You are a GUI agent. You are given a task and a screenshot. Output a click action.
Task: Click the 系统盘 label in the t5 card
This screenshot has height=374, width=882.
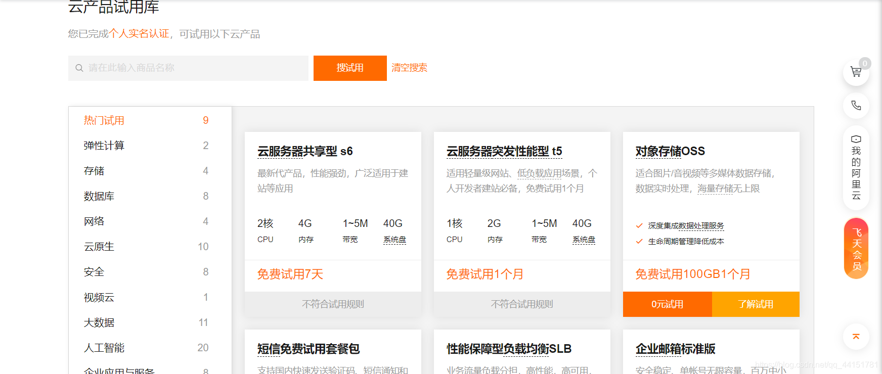[x=584, y=240]
